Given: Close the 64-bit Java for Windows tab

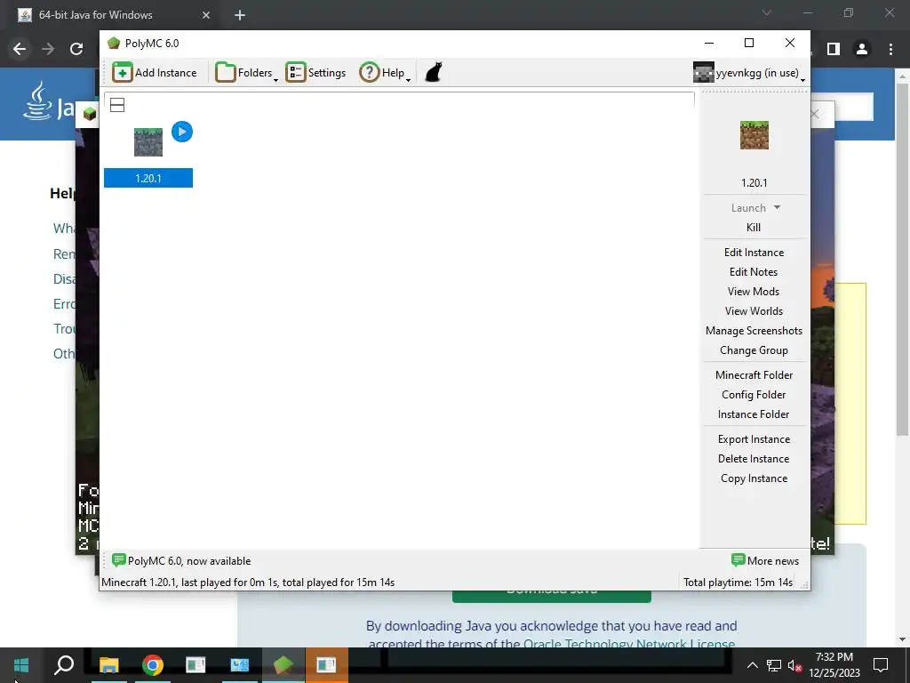Looking at the screenshot, I should pyautogui.click(x=206, y=15).
